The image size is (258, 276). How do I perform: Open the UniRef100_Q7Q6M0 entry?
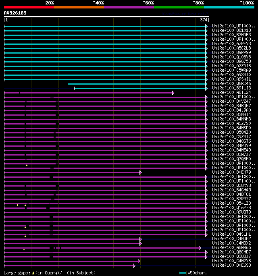pyautogui.click(x=231, y=159)
